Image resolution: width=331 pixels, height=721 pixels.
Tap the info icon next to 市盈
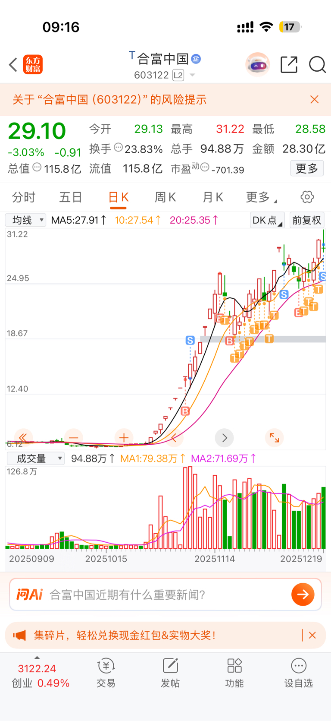point(205,167)
